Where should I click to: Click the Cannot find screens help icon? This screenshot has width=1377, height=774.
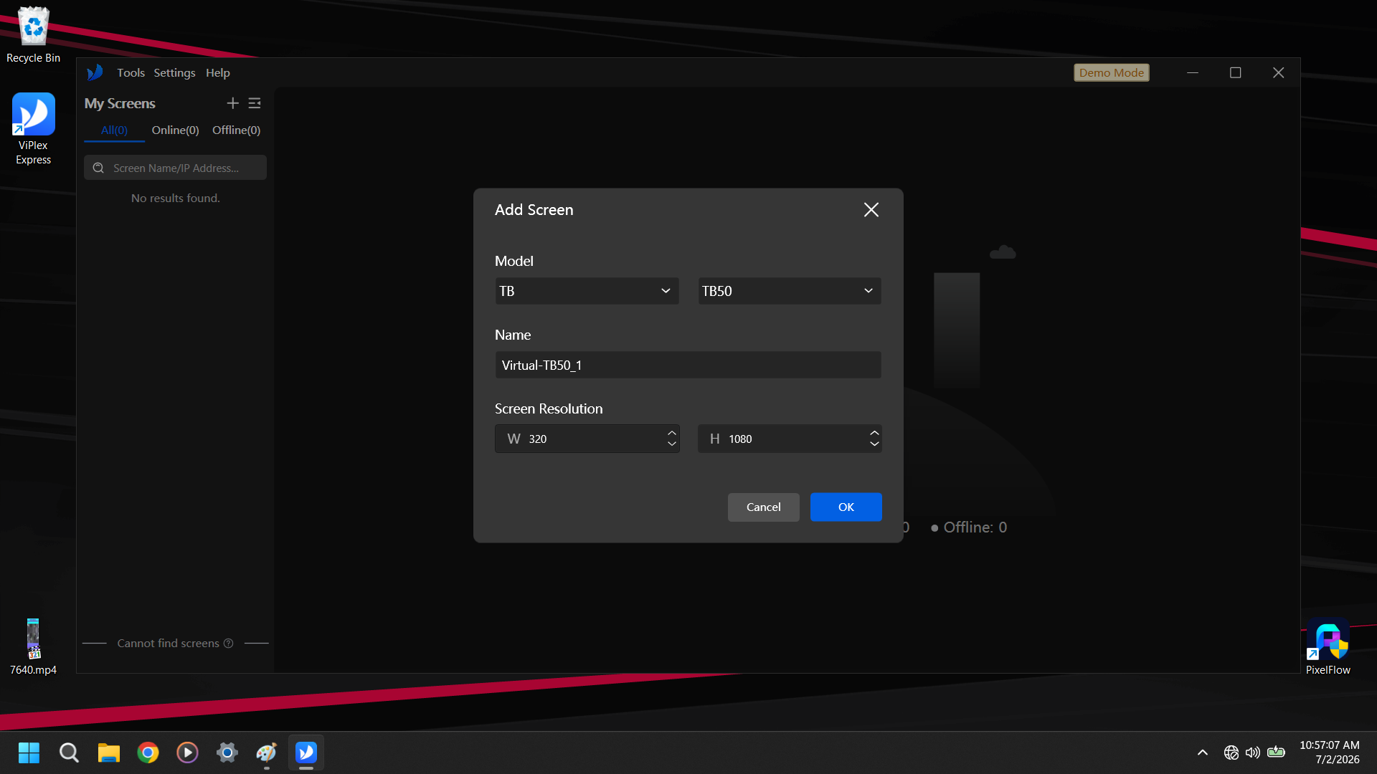point(228,644)
